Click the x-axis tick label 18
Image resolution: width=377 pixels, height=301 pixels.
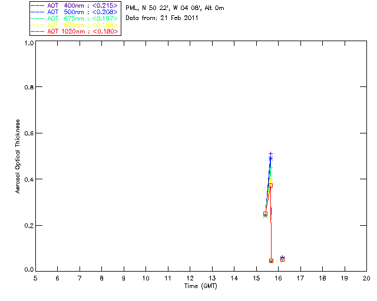click(x=322, y=279)
